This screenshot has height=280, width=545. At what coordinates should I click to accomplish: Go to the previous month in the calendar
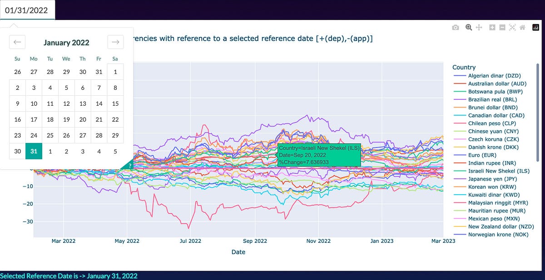pyautogui.click(x=17, y=42)
